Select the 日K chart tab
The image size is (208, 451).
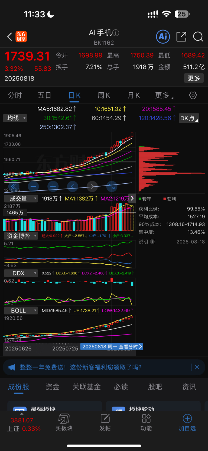74,95
